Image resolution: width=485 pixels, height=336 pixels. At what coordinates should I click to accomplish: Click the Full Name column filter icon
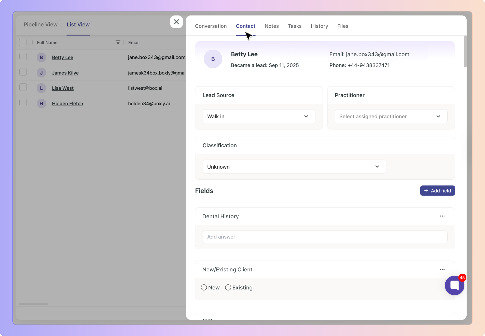(x=118, y=42)
